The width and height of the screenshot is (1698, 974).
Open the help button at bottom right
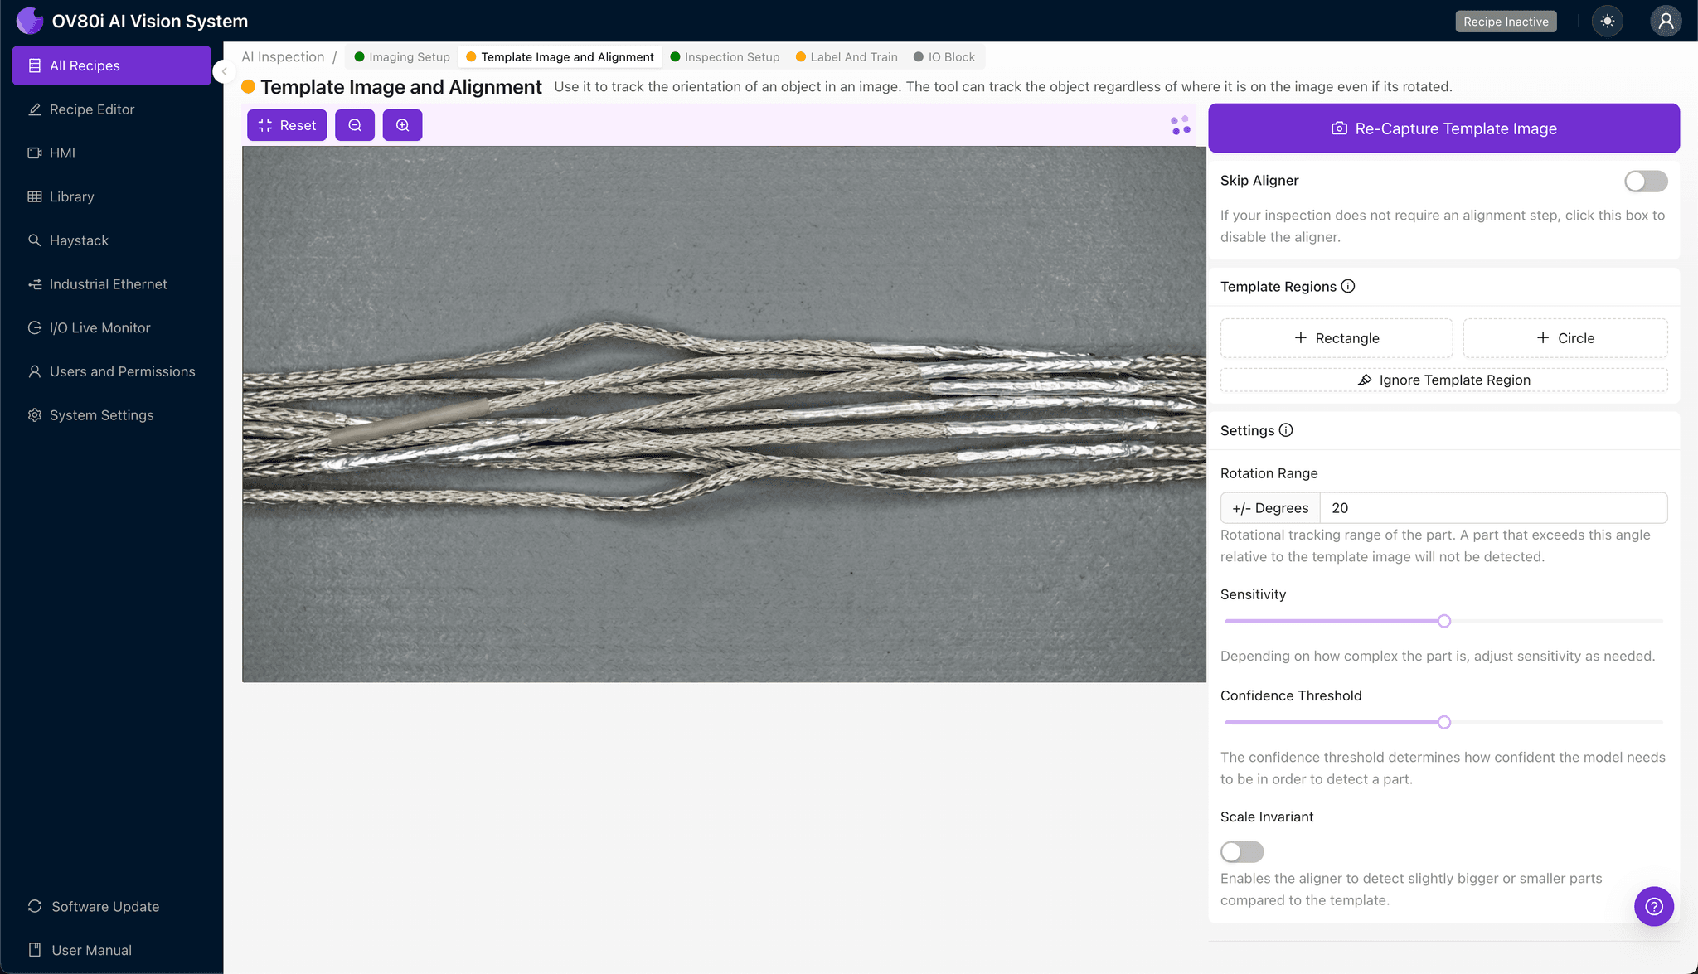click(1654, 906)
